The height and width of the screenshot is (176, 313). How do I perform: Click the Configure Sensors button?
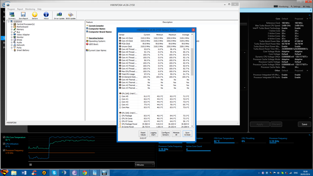click(x=165, y=133)
